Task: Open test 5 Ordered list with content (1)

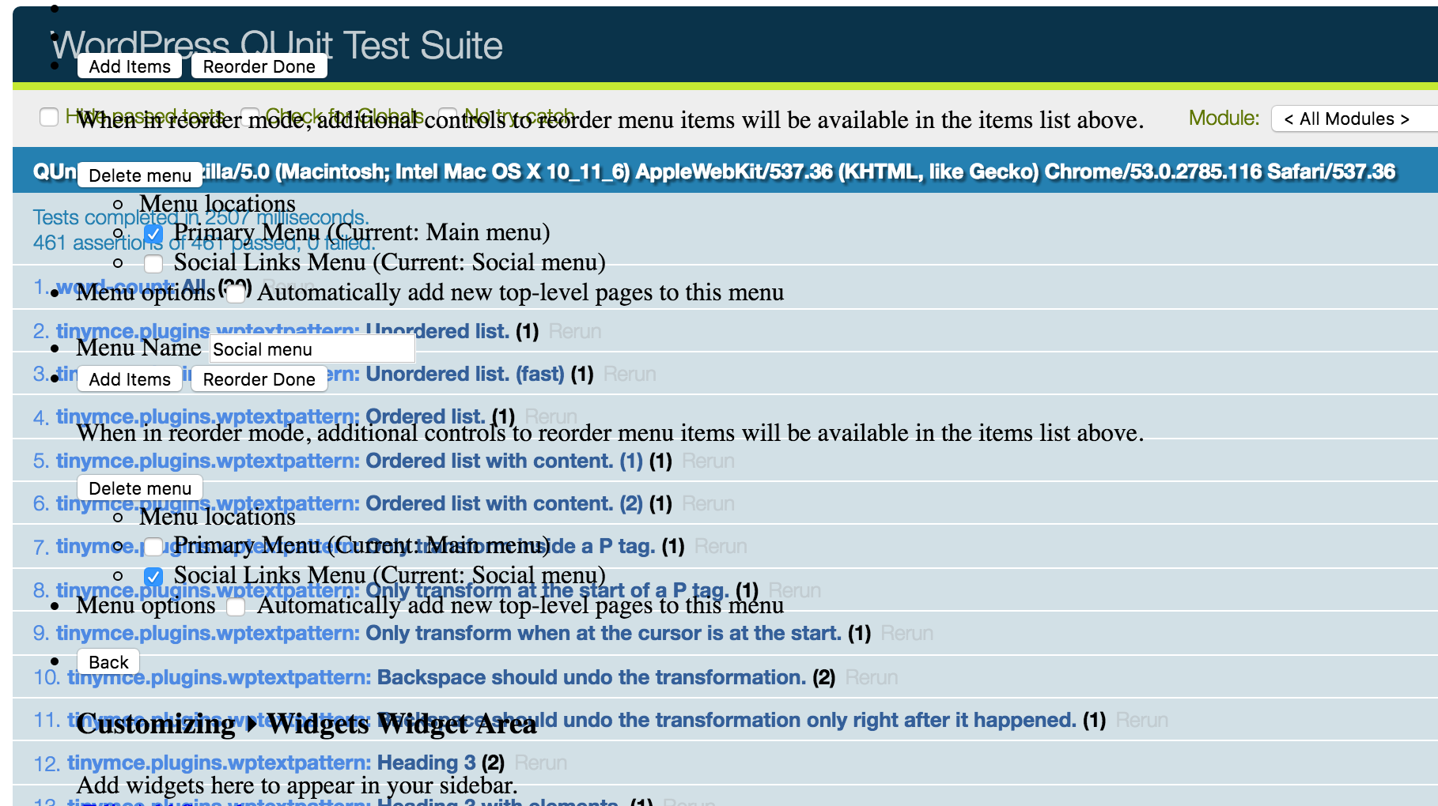Action: [350, 461]
